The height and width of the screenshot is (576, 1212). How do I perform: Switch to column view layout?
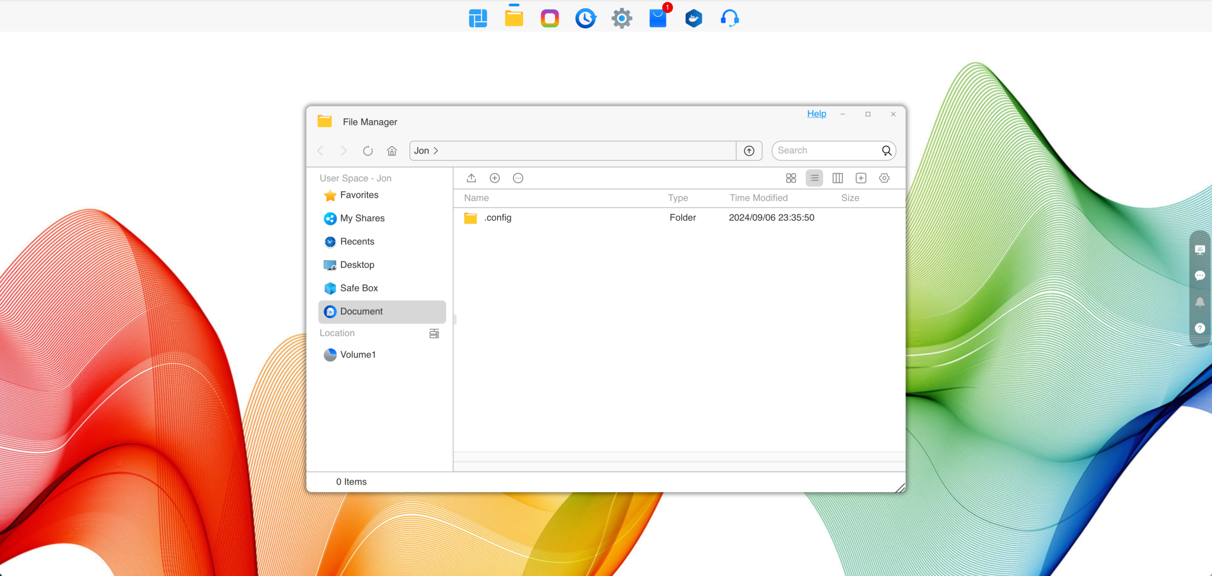tap(837, 178)
